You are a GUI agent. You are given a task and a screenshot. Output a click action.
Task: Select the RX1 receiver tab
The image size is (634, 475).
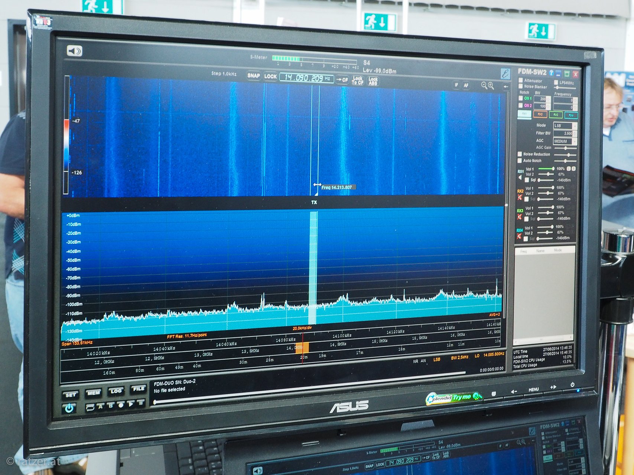tap(524, 114)
